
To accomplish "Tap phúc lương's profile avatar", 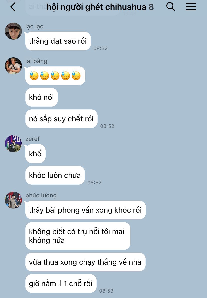I will click(13, 200).
